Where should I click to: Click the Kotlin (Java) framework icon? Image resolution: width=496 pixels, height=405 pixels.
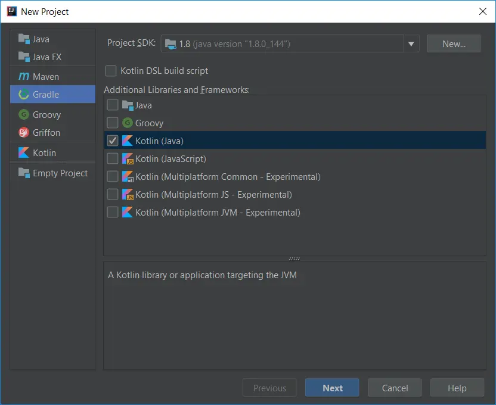click(128, 141)
